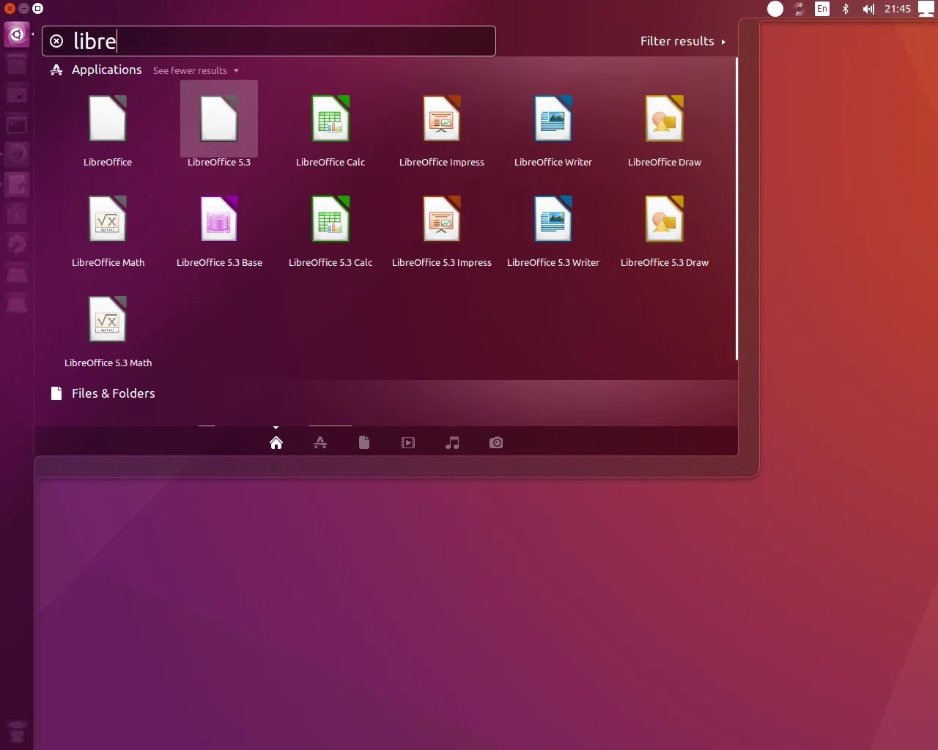Select the Home lens tab
Image resolution: width=938 pixels, height=750 pixels.
pyautogui.click(x=276, y=442)
